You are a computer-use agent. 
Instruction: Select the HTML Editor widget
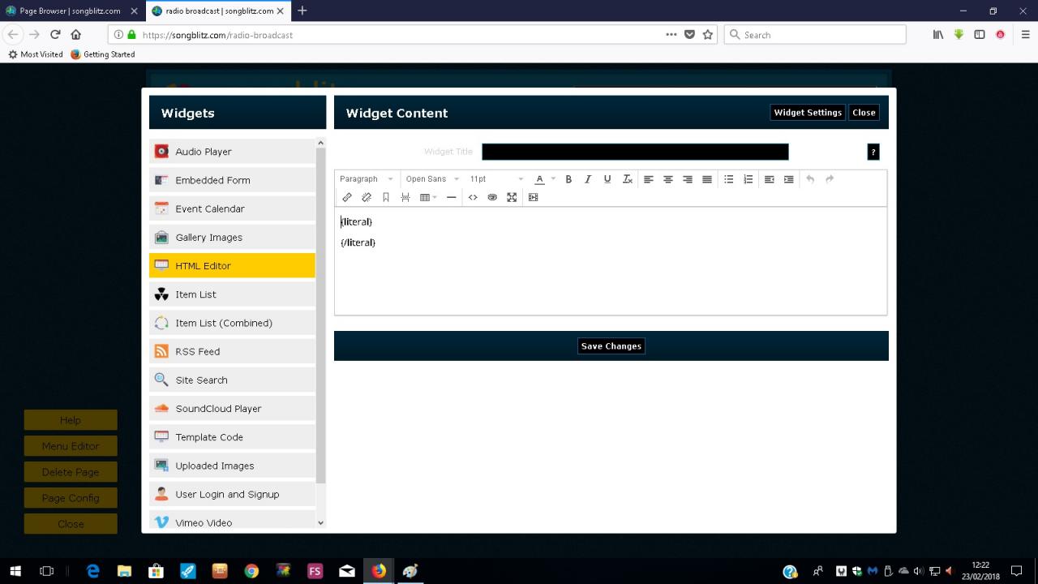coord(232,265)
